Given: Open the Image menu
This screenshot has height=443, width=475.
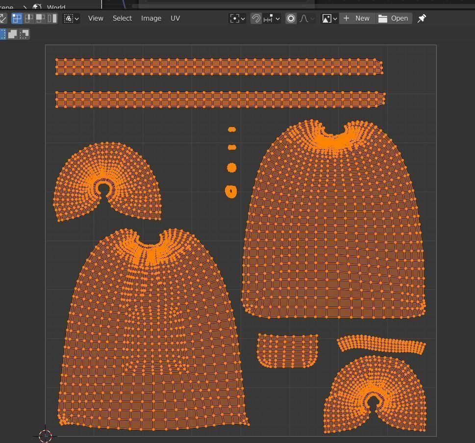Looking at the screenshot, I should tap(151, 18).
